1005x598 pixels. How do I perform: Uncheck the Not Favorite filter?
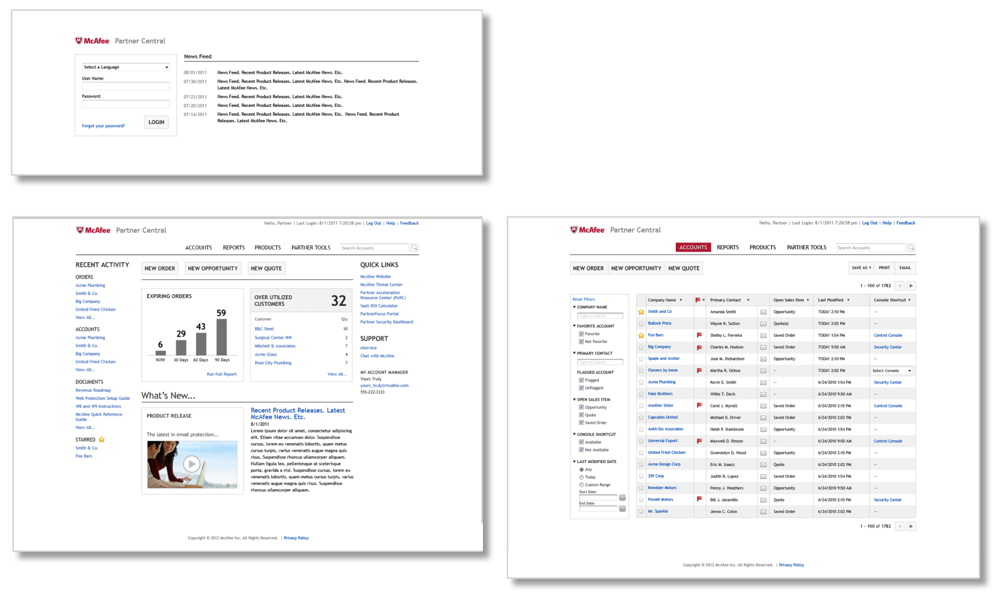point(581,342)
